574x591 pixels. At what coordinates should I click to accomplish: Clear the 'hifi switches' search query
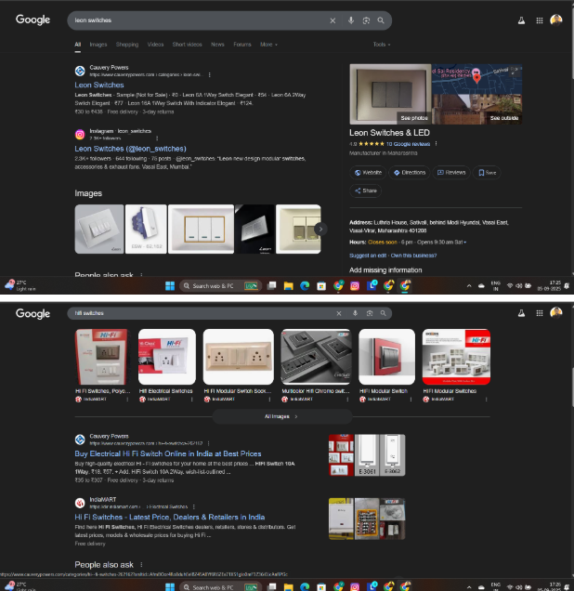click(x=339, y=313)
